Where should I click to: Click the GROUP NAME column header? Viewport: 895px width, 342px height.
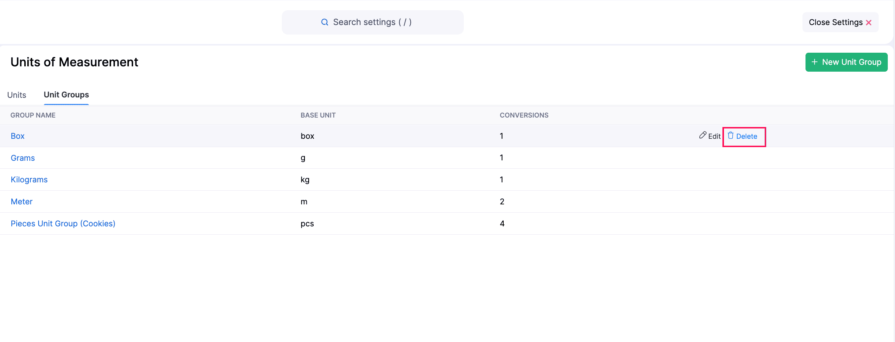[33, 115]
